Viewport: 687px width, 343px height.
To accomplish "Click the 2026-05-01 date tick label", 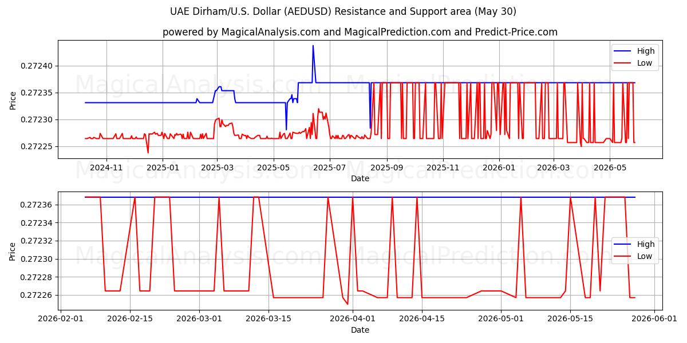I will [501, 319].
